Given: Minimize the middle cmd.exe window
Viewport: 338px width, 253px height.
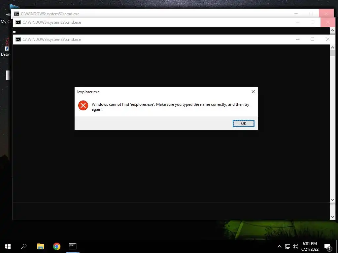Looking at the screenshot, I should tap(298, 22).
